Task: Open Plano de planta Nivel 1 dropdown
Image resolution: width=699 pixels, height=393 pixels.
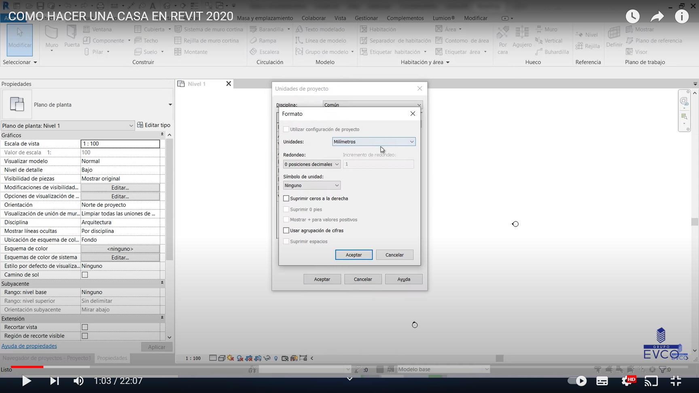Action: 68,126
